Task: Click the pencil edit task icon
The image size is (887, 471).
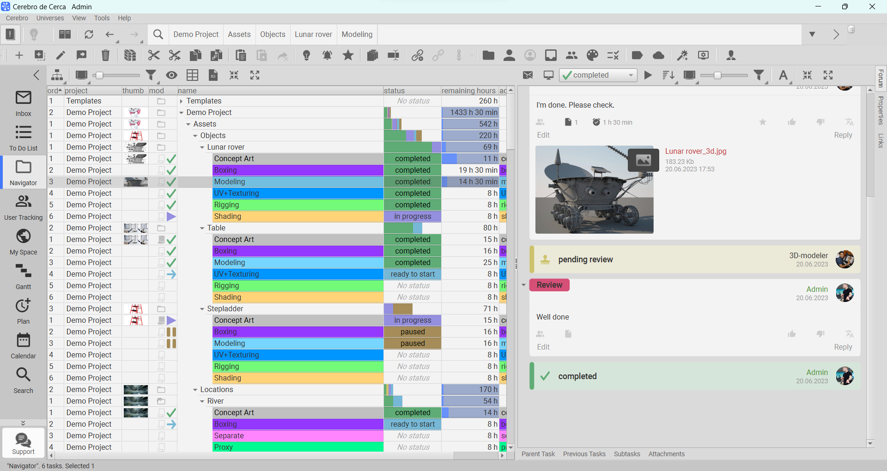Action: click(x=61, y=55)
